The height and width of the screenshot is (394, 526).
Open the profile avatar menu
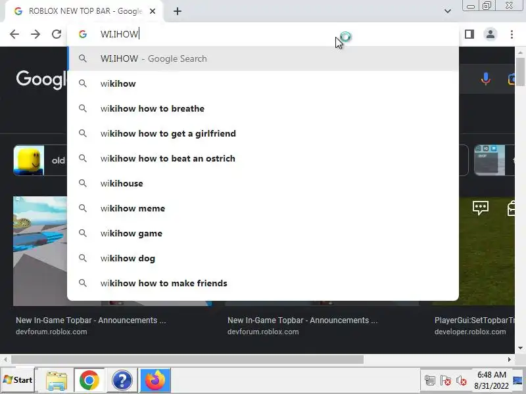point(490,34)
